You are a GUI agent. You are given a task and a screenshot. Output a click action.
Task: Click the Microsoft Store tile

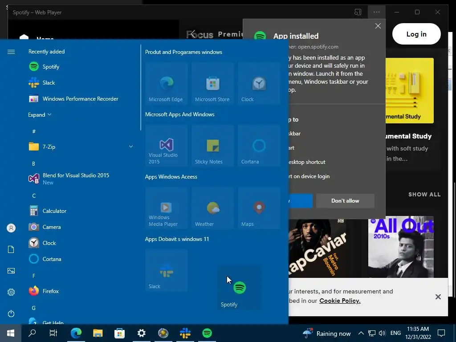pyautogui.click(x=212, y=83)
